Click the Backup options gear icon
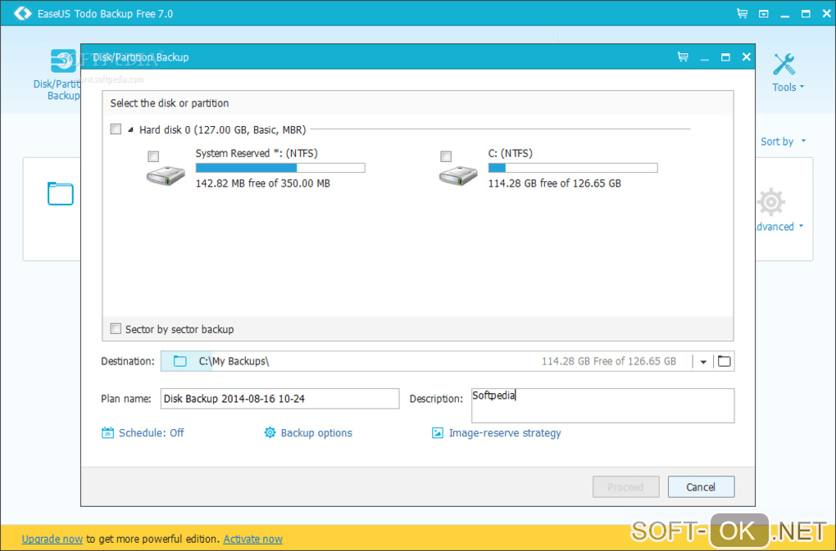The height and width of the screenshot is (551, 836). [x=270, y=433]
